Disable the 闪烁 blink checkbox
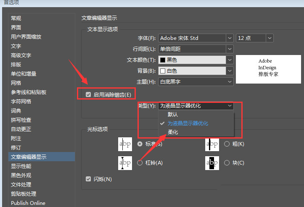The width and height of the screenshot is (304, 207). (x=88, y=179)
